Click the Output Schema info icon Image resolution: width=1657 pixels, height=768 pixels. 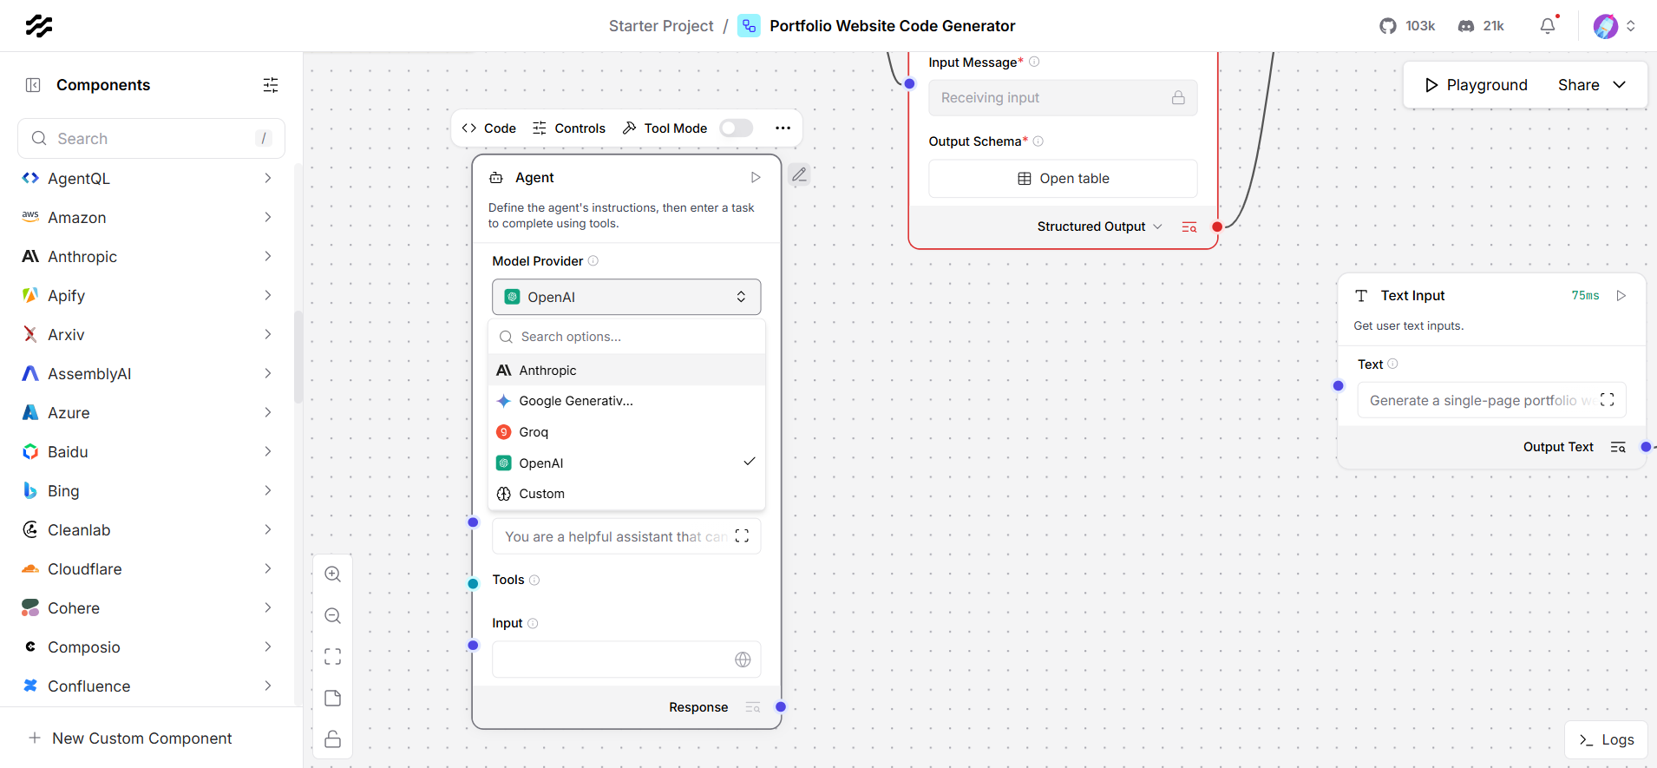tap(1038, 141)
